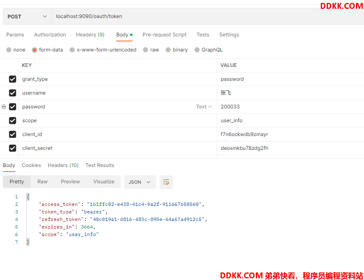Toggle the password row checkbox
Viewport: 364px width, 280px height.
(13, 107)
